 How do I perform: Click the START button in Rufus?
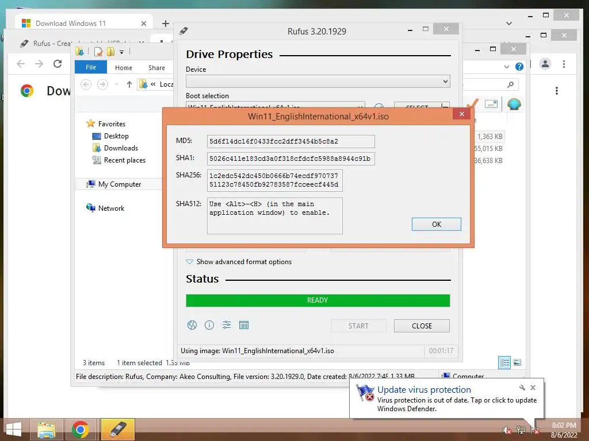(x=358, y=326)
